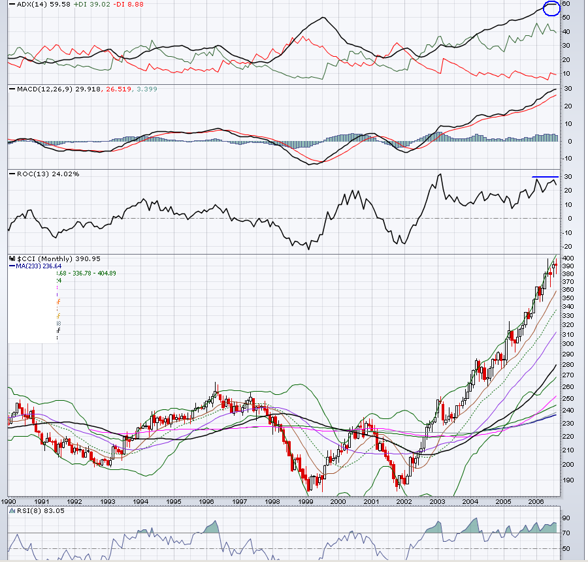Click the 1994 year label on time axis
The image size is (588, 562).
pos(140,502)
